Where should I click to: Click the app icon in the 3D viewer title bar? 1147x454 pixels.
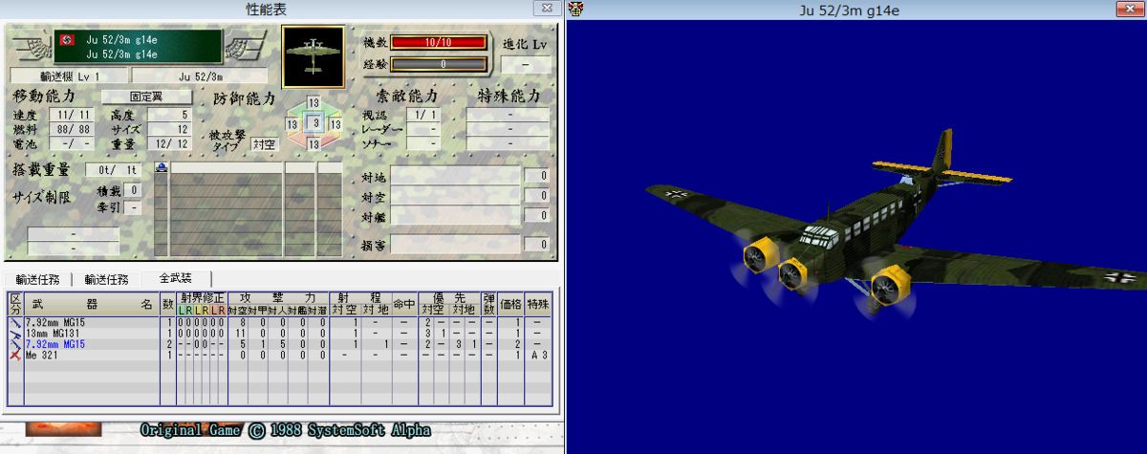[x=575, y=9]
